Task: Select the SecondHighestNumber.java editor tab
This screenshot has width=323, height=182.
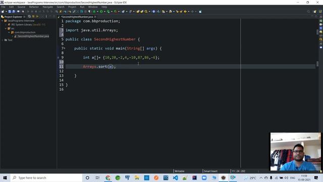Action: tap(77, 17)
